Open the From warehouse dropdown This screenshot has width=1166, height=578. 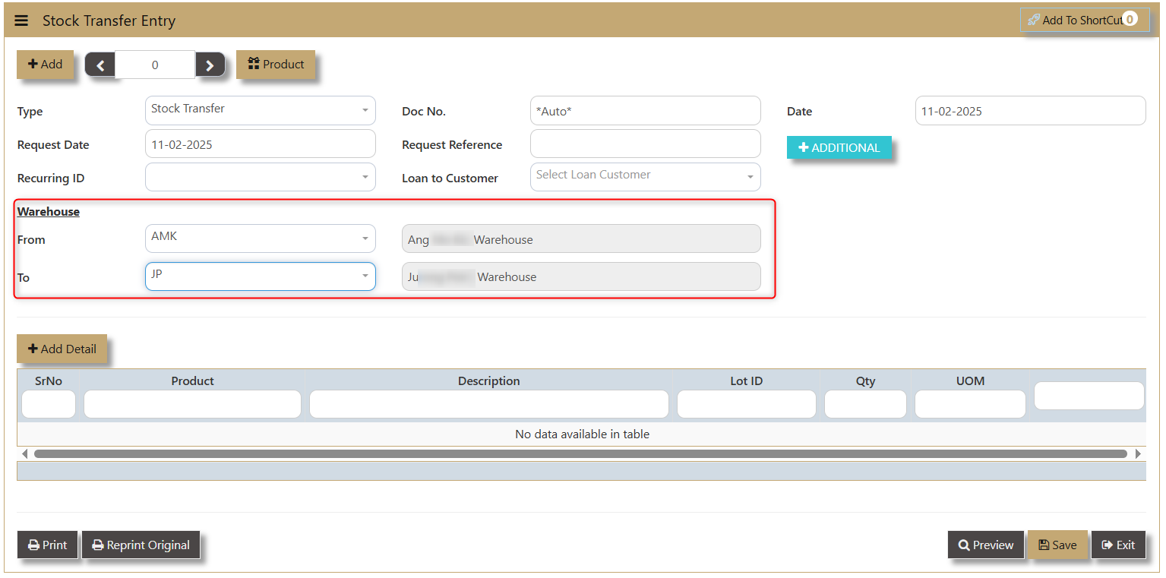[x=260, y=238]
